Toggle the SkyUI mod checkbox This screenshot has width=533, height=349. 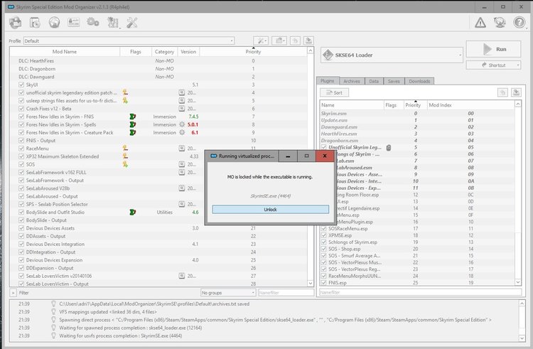(21, 85)
